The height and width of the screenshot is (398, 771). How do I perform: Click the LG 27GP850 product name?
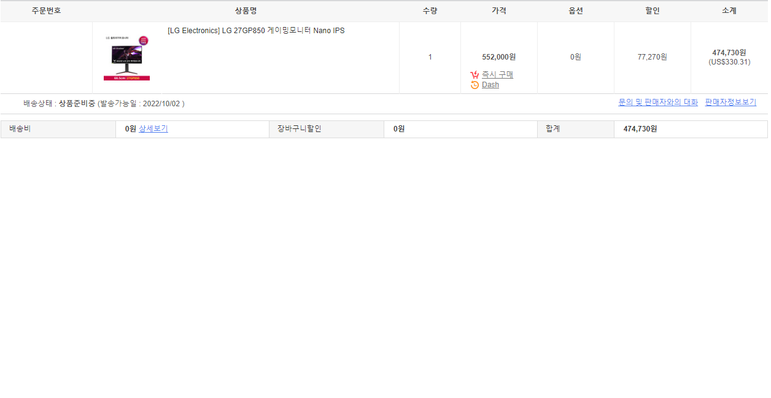point(256,31)
